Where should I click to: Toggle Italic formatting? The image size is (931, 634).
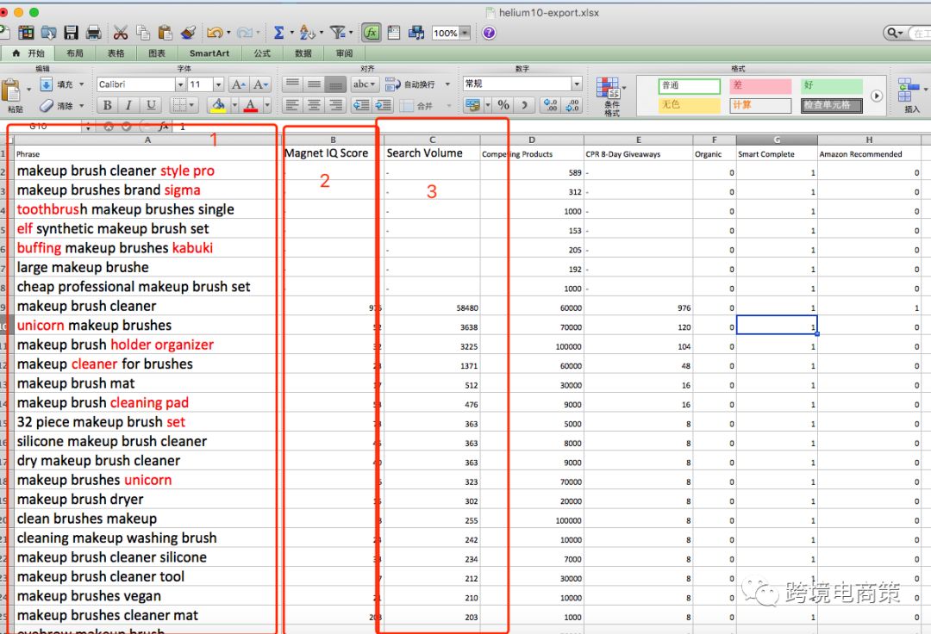coord(128,106)
